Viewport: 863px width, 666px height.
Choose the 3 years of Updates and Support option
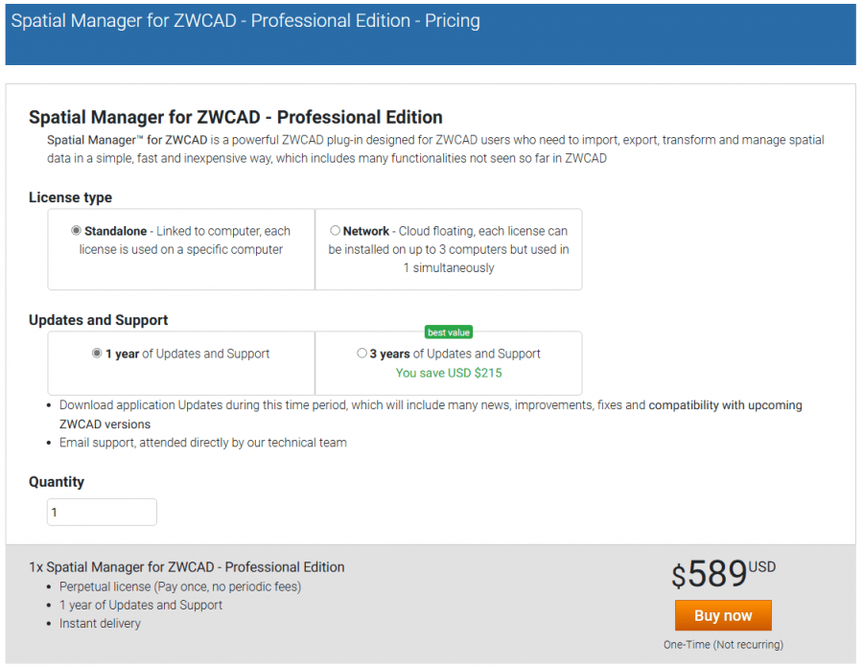[362, 354]
